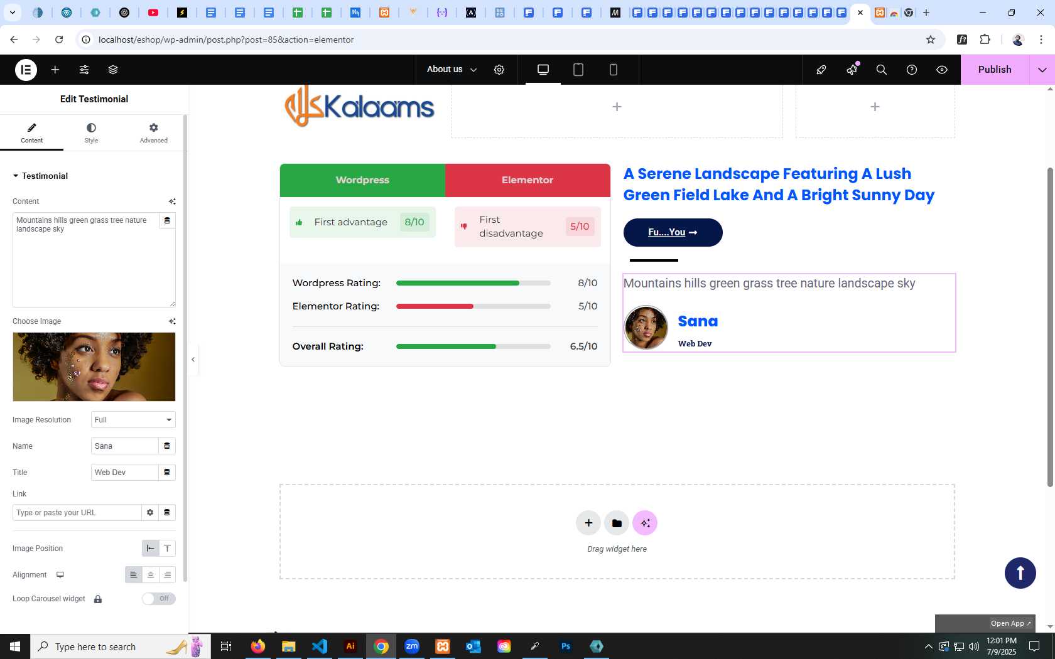Open Alignment responsive device icon

(60, 575)
